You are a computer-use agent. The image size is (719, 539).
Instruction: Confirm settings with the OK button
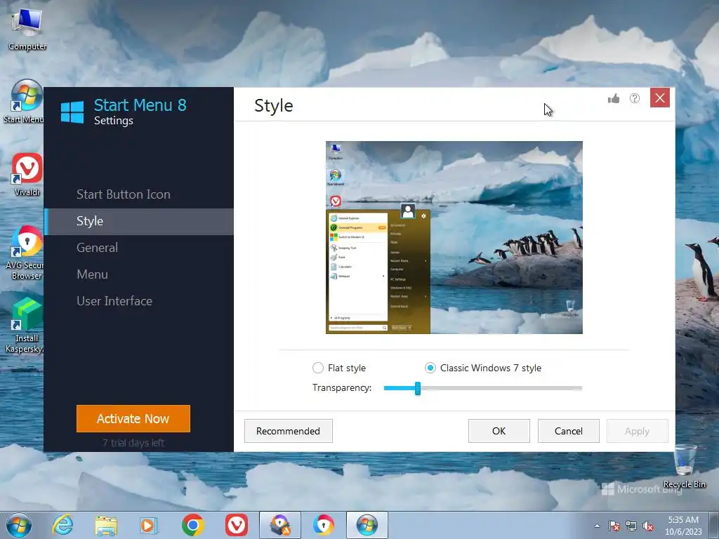point(499,431)
